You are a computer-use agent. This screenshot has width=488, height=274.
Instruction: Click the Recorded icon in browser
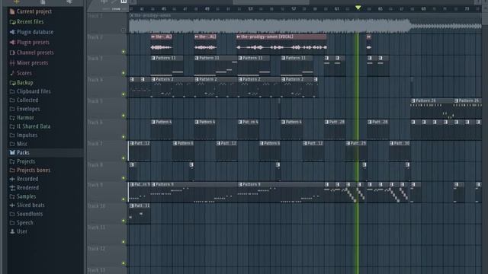[12, 179]
